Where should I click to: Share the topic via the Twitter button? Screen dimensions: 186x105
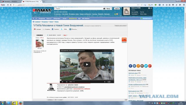coord(64,29)
